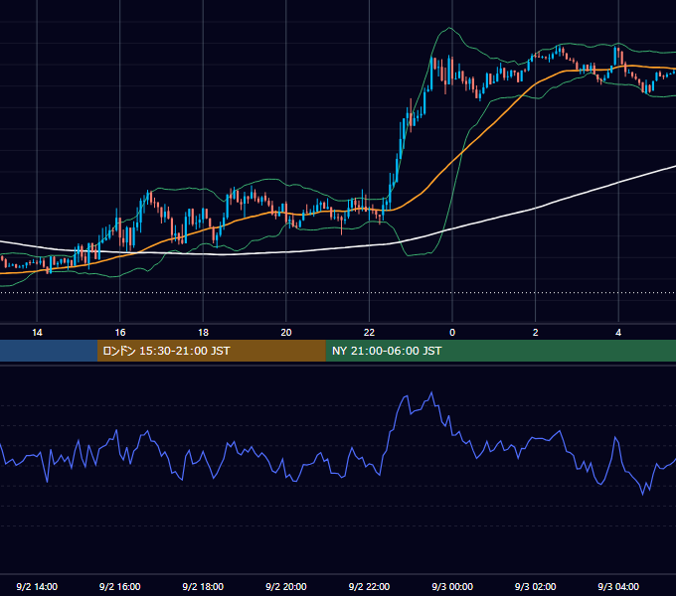Click the 9/2 14:00 time label
This screenshot has height=596, width=676.
(x=37, y=587)
